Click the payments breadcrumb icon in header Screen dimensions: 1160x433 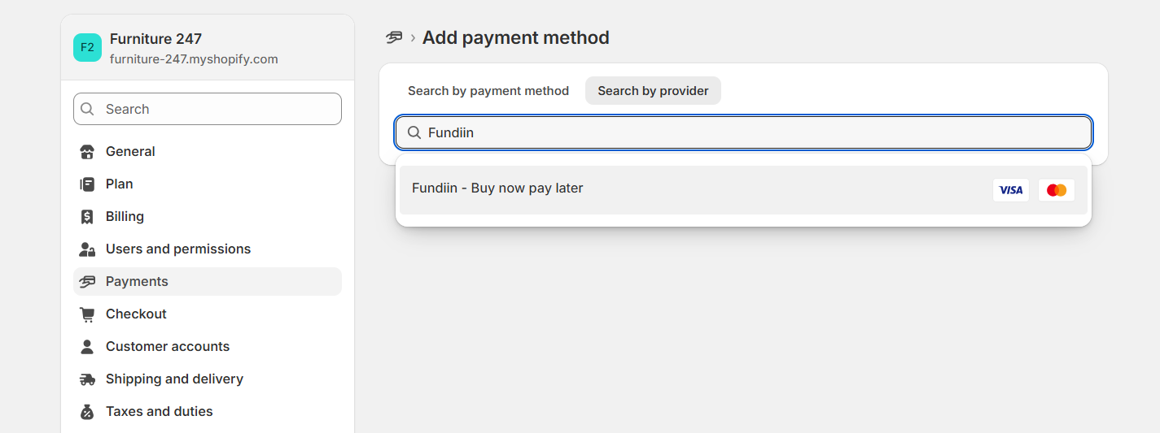[x=394, y=37]
